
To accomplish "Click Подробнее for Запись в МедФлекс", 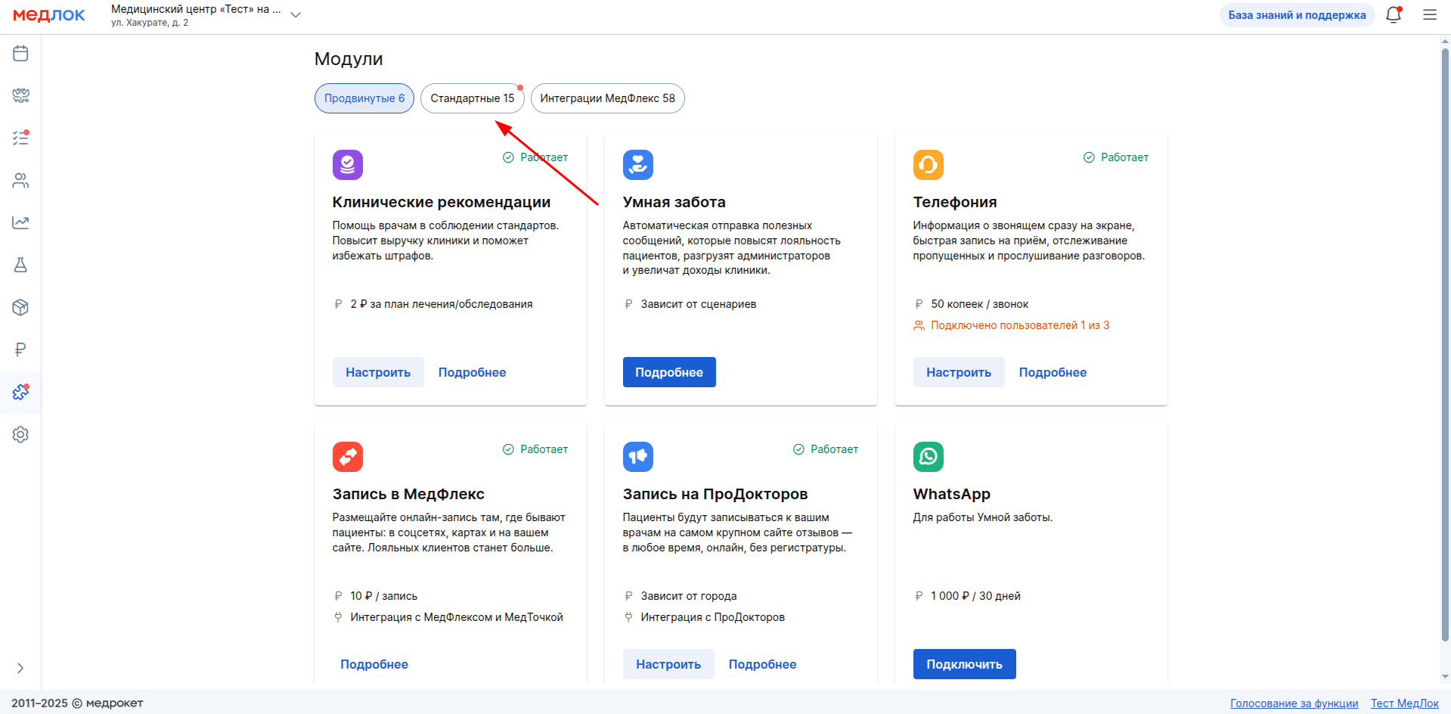I will (374, 664).
